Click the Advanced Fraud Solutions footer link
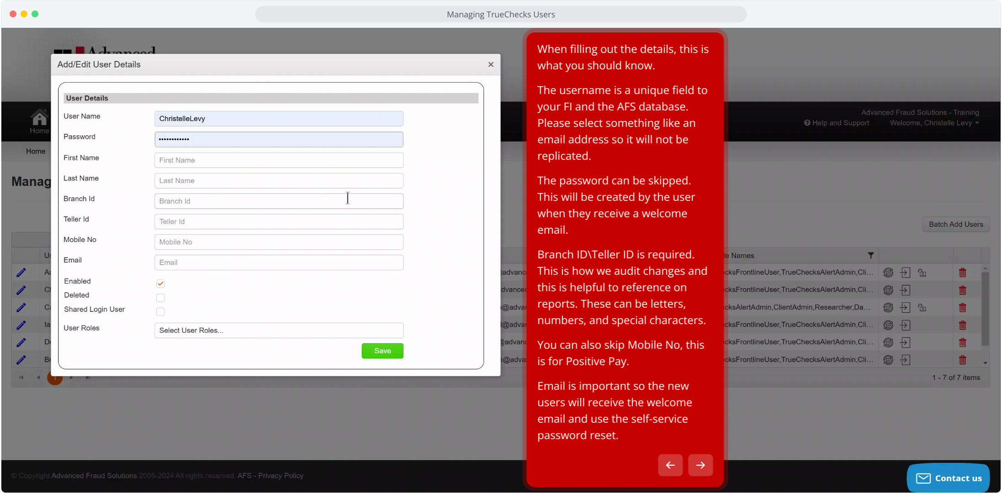Screen dimensions: 1002x493 (94, 476)
